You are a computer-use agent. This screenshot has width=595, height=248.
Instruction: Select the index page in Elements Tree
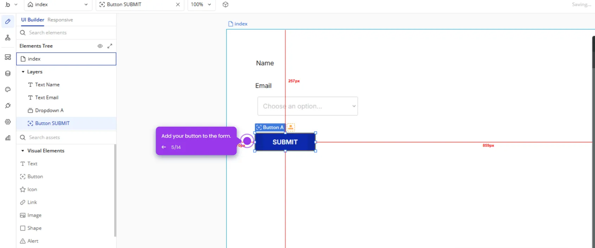point(66,59)
